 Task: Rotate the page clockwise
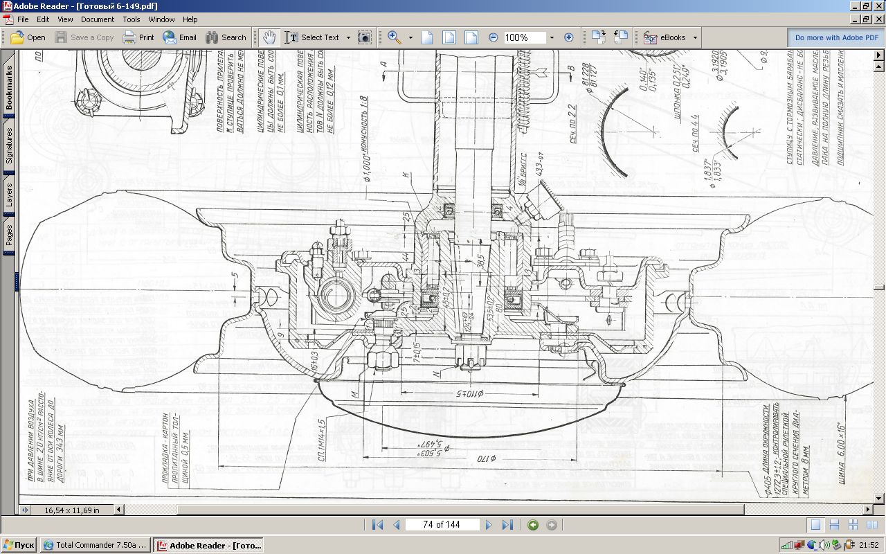599,37
